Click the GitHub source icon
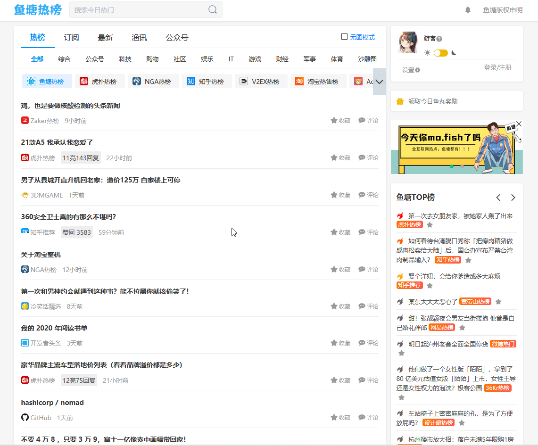This screenshot has height=446, width=538. [x=25, y=418]
